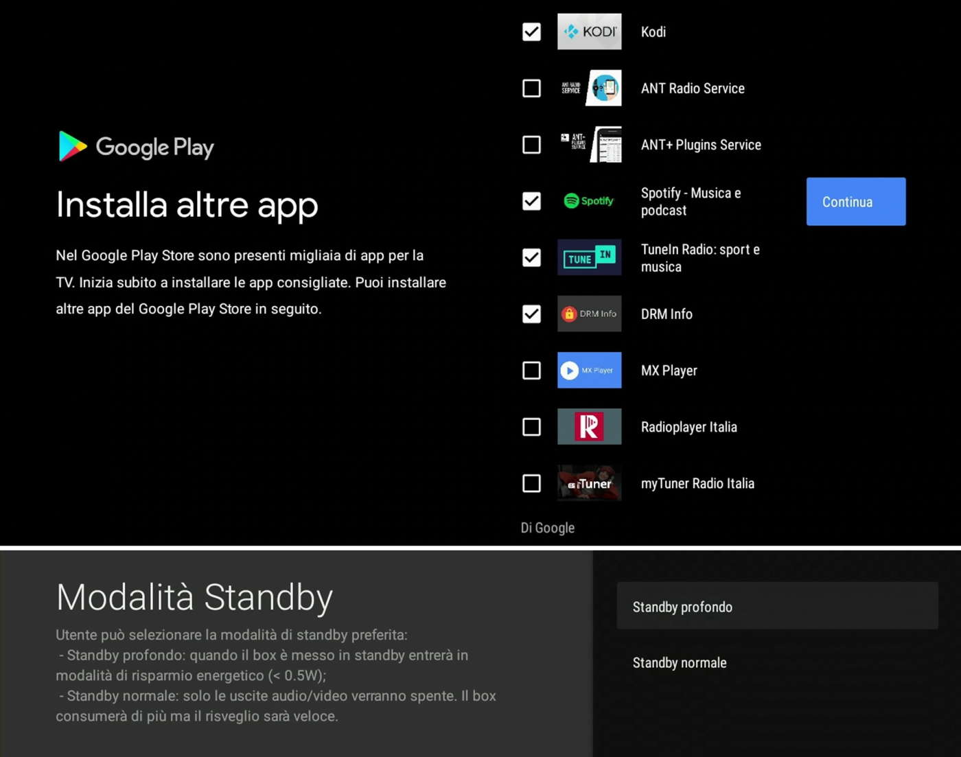Uncheck the TuneIn Radio checkbox
This screenshot has height=757, width=961.
531,257
